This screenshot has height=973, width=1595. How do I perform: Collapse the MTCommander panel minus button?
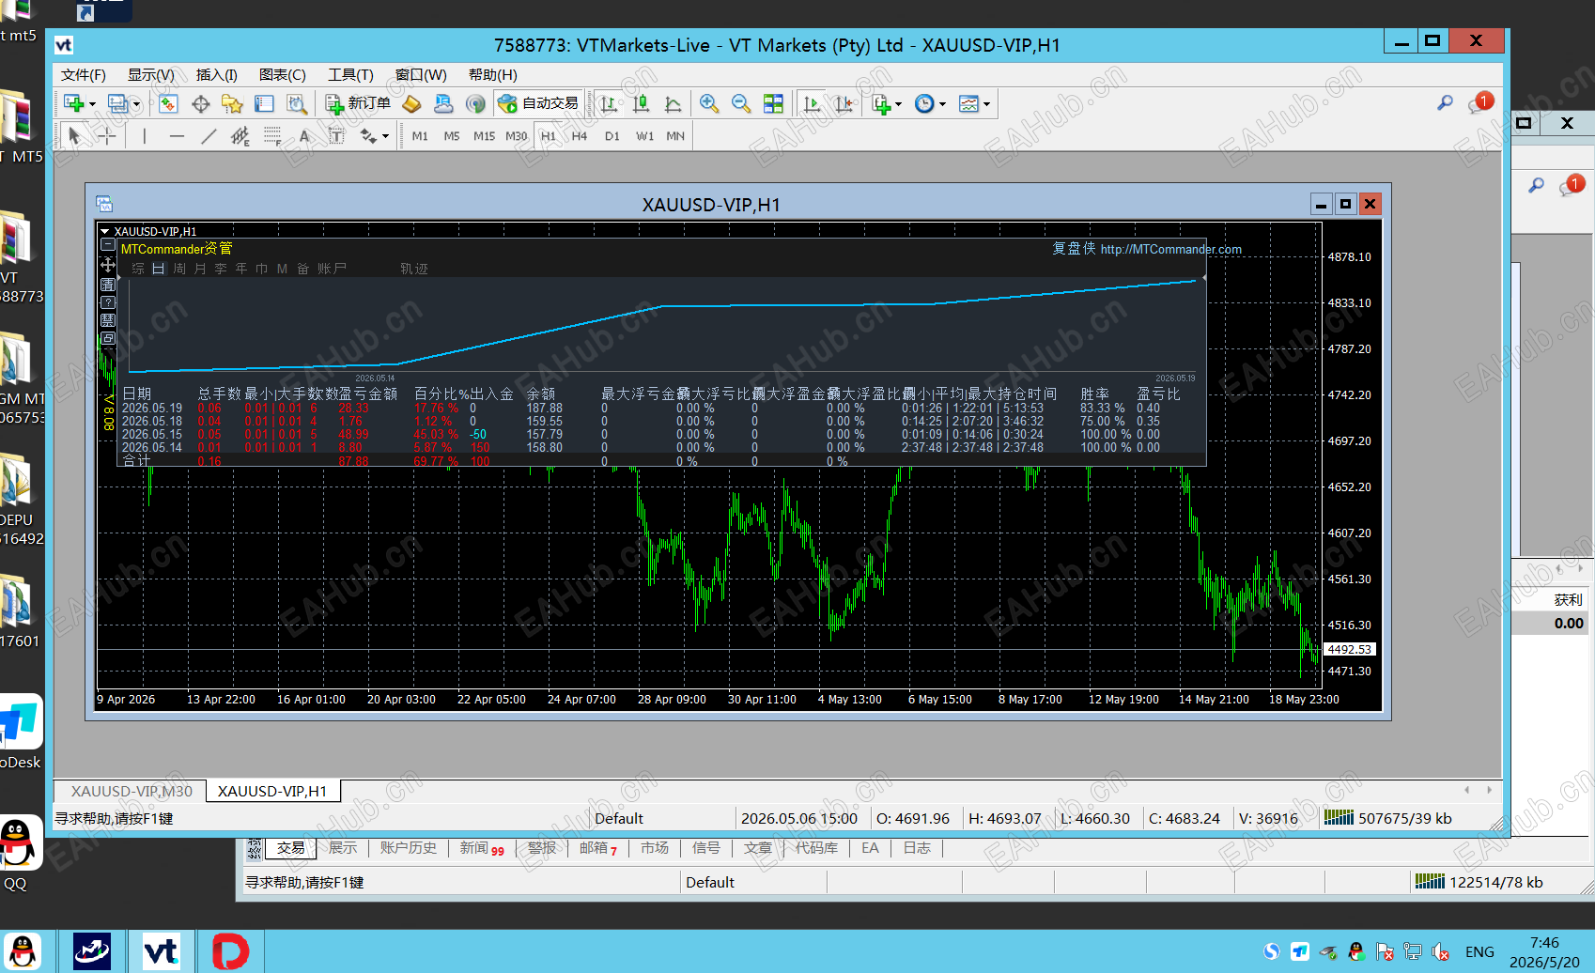point(108,246)
